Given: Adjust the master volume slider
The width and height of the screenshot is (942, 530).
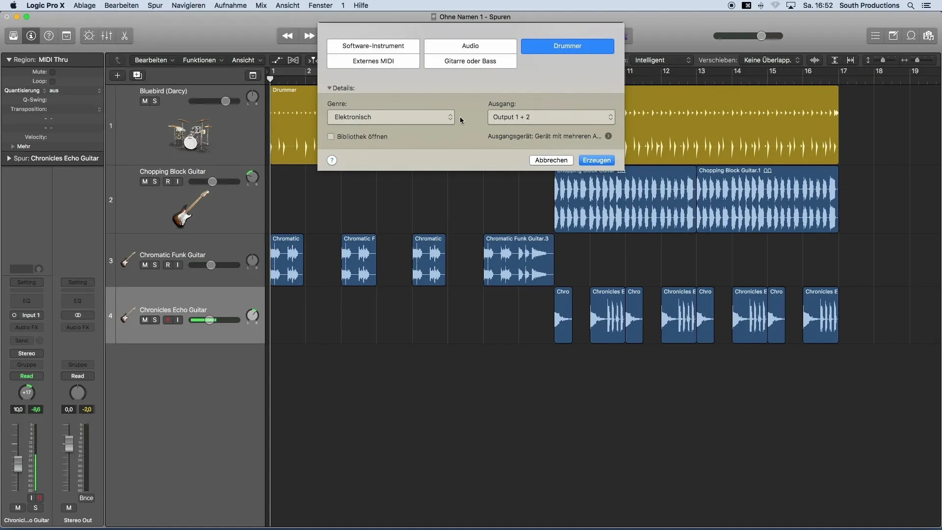Looking at the screenshot, I should (761, 36).
